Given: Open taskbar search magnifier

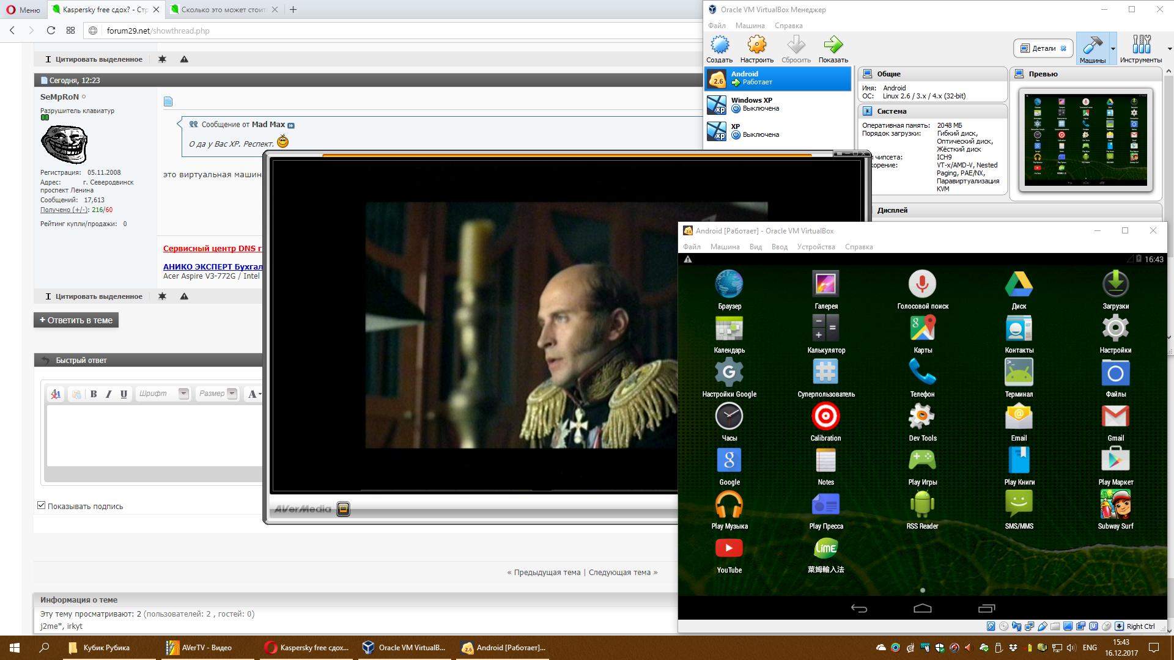Looking at the screenshot, I should click(x=44, y=648).
